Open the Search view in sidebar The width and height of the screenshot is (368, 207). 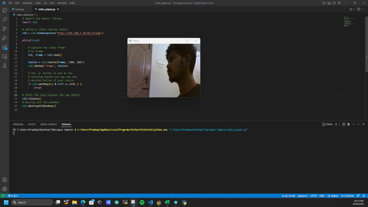pyautogui.click(x=4, y=20)
